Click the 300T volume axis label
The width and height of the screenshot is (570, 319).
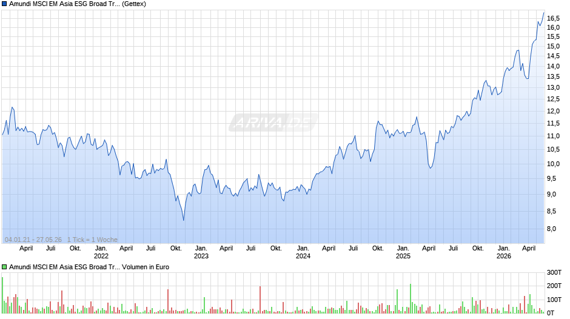[554, 272]
